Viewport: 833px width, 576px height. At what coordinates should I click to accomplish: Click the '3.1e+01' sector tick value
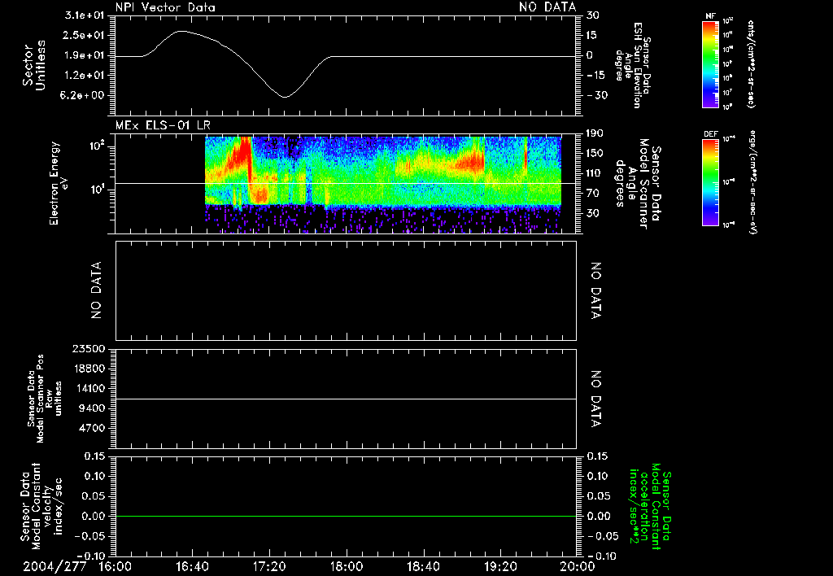tap(85, 15)
